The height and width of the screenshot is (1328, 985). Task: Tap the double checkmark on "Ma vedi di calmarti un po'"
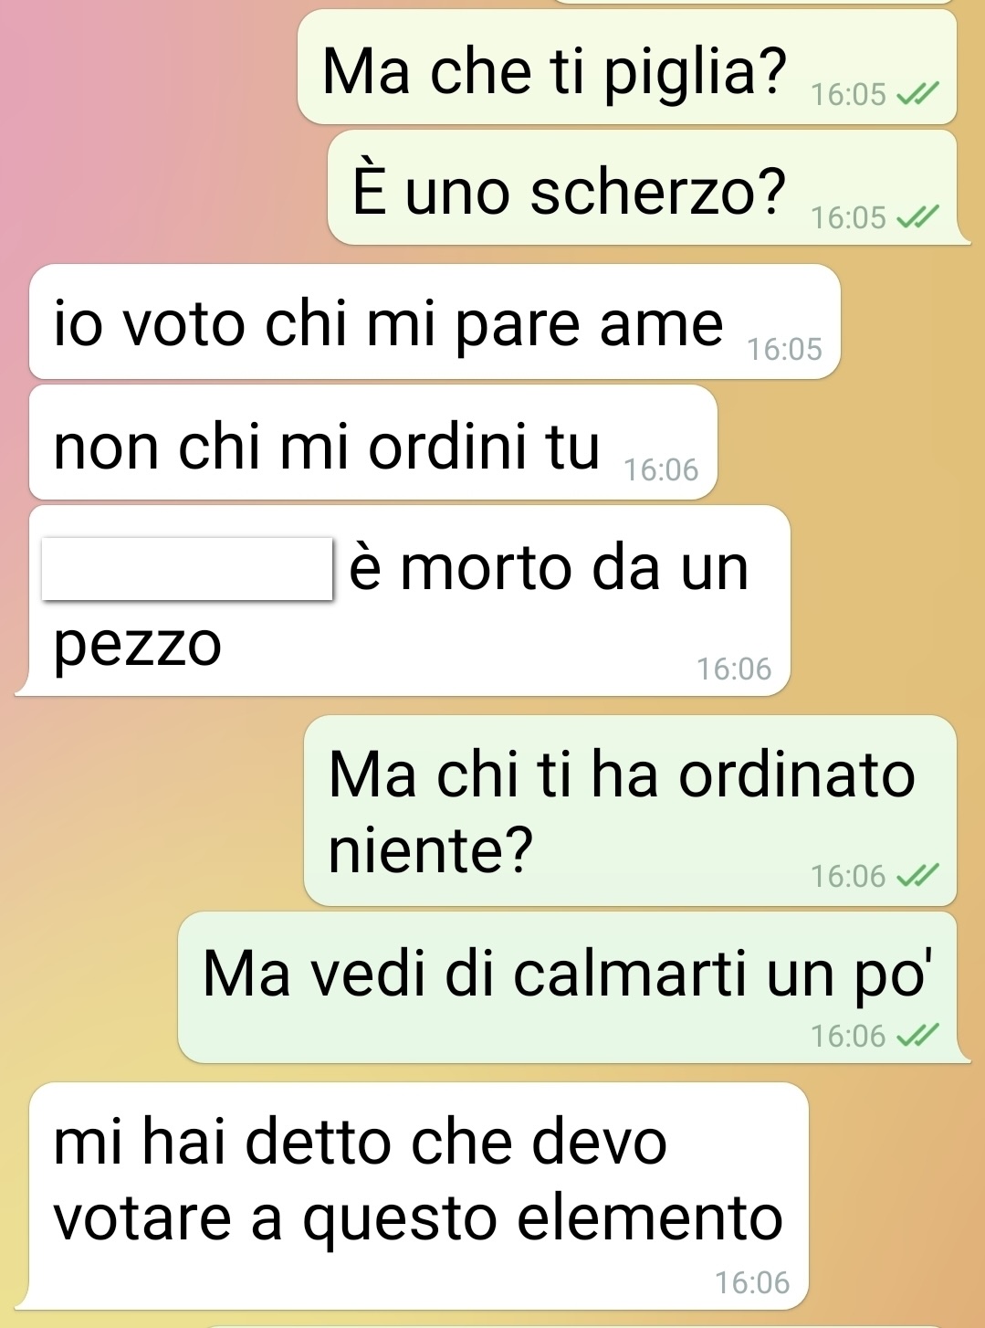coord(917,1036)
